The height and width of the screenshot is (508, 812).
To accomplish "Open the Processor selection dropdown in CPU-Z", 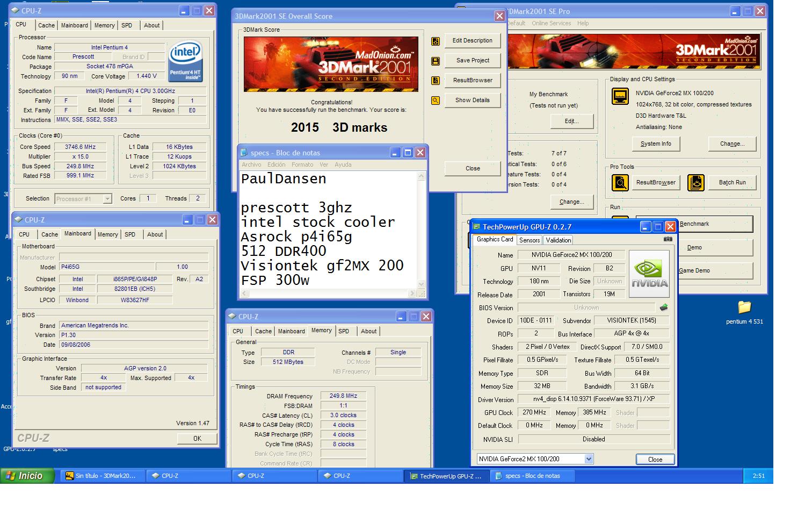I will (107, 199).
